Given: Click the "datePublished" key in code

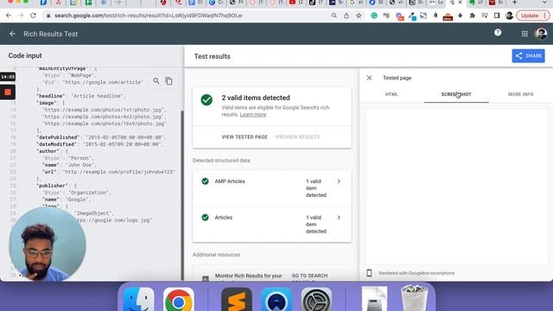Looking at the screenshot, I should (x=58, y=137).
